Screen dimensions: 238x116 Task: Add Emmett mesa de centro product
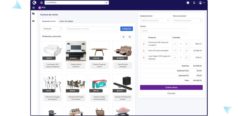(99, 56)
